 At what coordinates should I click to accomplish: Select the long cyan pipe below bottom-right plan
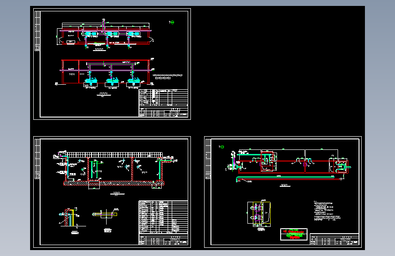(x=285, y=178)
